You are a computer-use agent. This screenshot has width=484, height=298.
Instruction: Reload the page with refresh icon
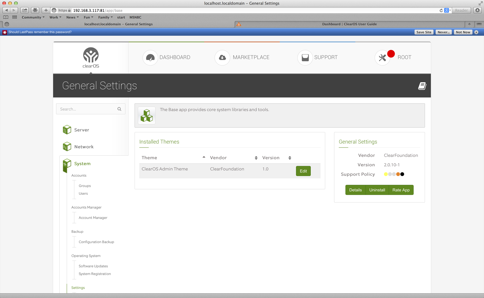pos(441,10)
